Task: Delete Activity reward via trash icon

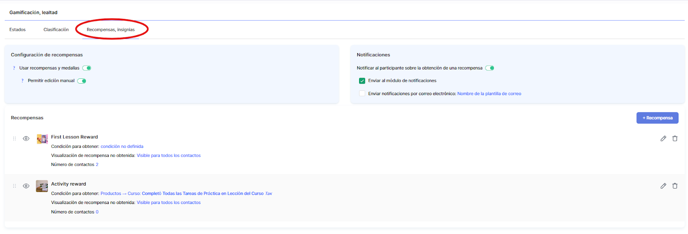Action: pos(675,186)
